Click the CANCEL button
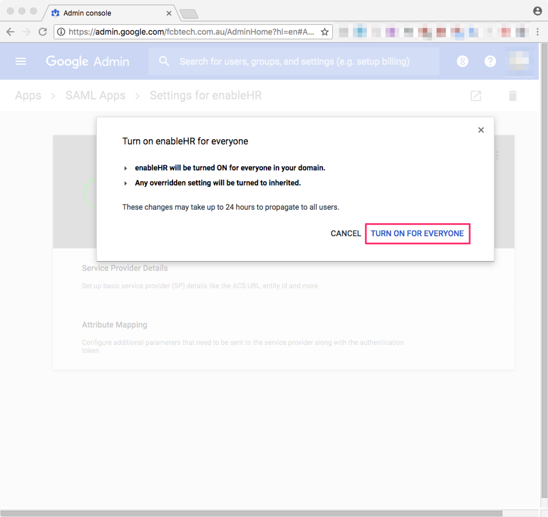Viewport: 548px width, 517px height. pos(346,233)
